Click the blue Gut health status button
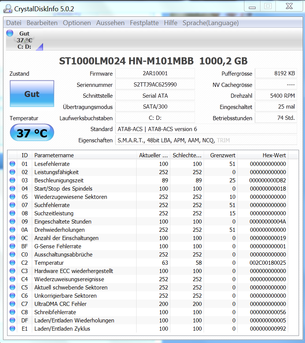 pos(32,94)
